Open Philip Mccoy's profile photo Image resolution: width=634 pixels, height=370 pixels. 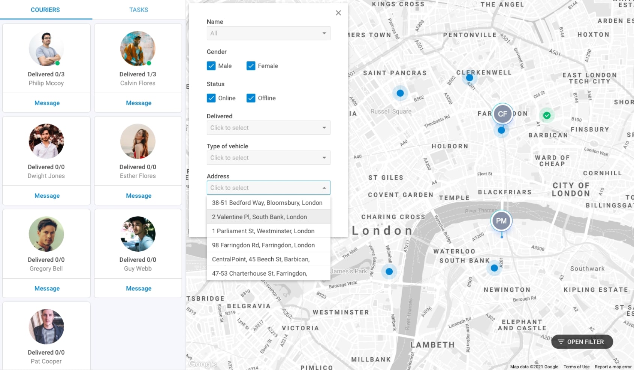pyautogui.click(x=46, y=49)
